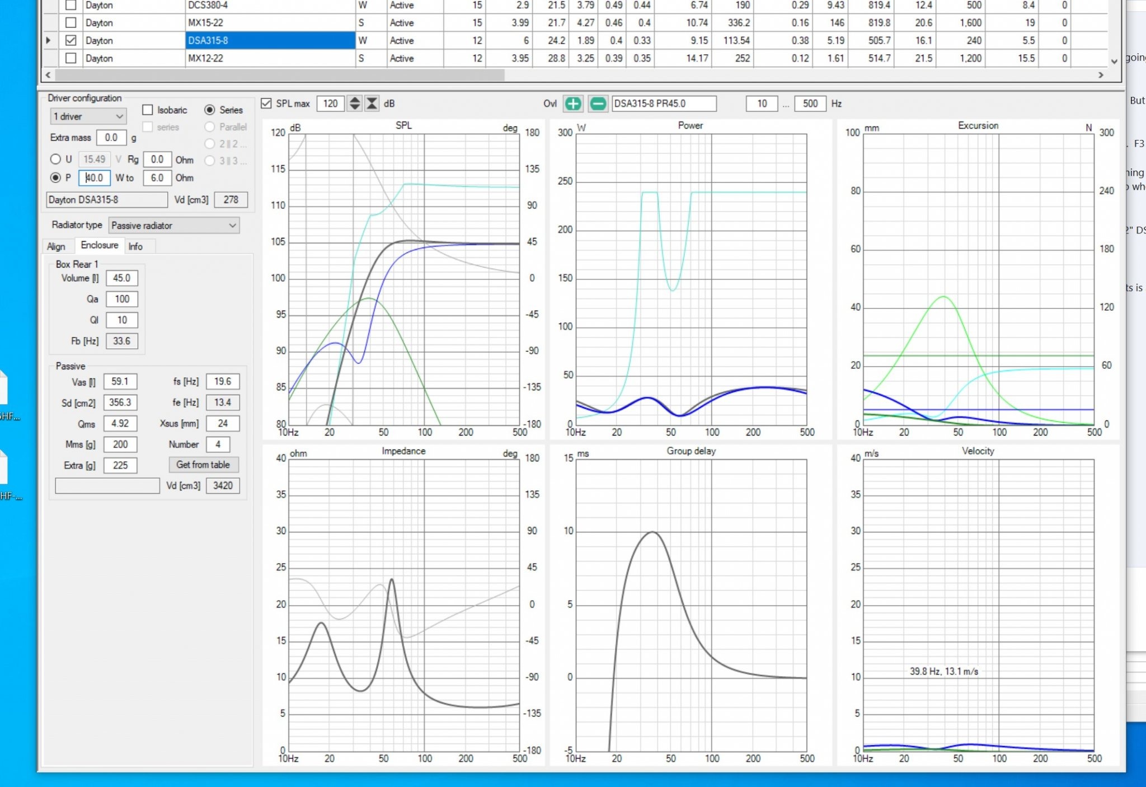
Task: Click the SPL graph
Action: click(x=404, y=280)
